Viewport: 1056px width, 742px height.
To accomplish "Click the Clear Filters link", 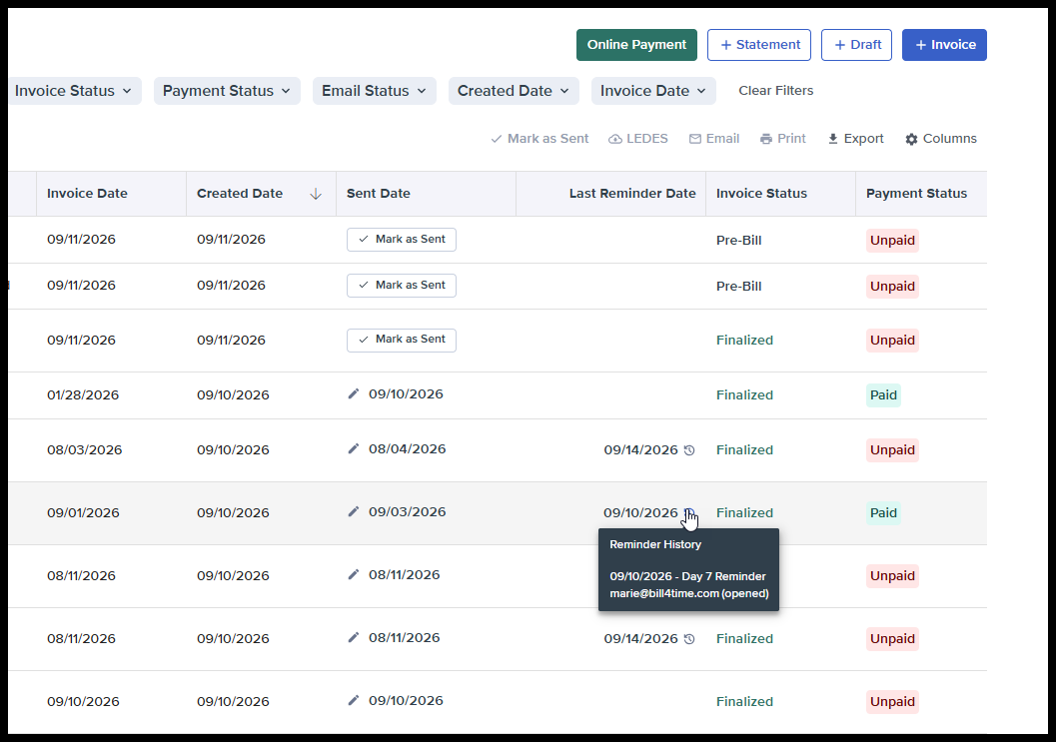I will pos(776,90).
